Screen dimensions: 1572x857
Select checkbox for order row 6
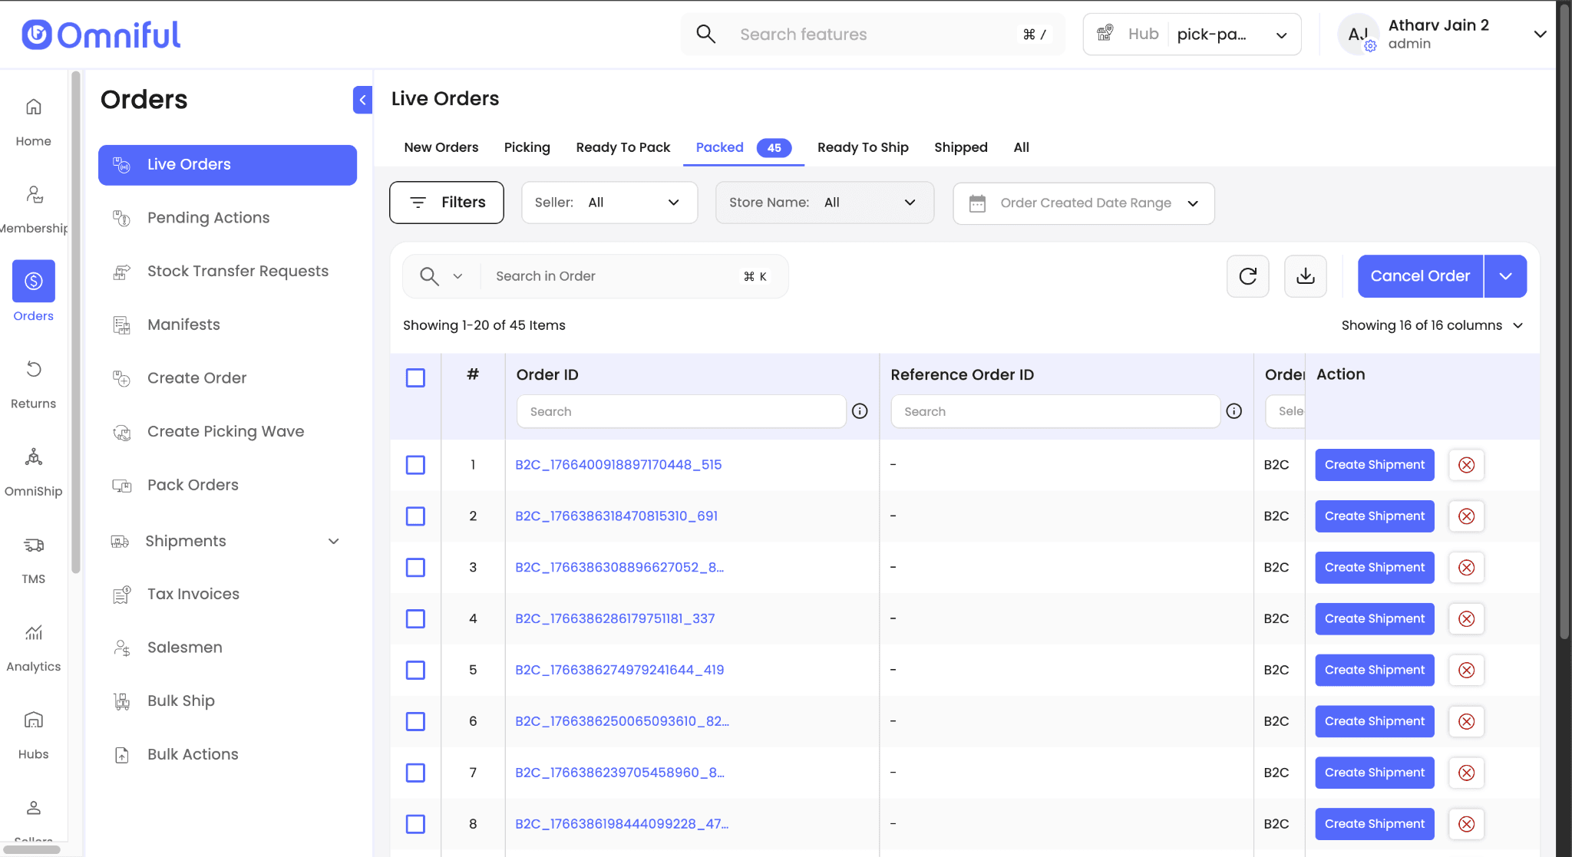(415, 721)
